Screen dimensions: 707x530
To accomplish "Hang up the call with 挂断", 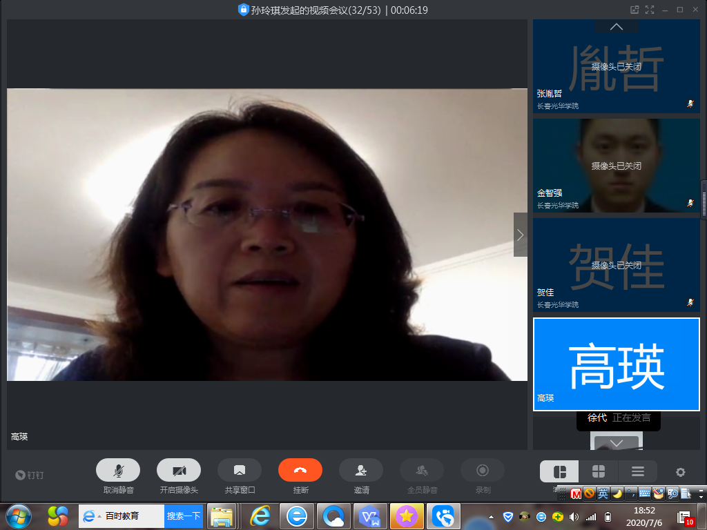I will click(300, 470).
